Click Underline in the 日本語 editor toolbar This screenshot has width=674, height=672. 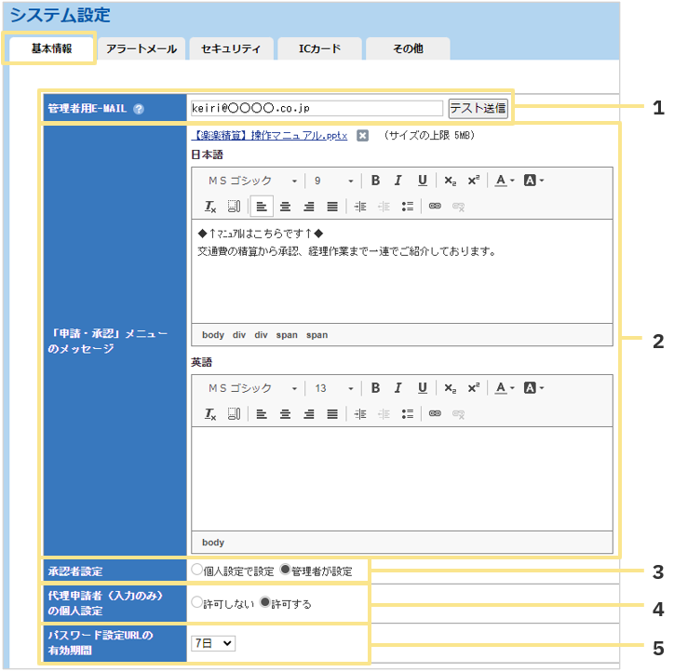[422, 181]
